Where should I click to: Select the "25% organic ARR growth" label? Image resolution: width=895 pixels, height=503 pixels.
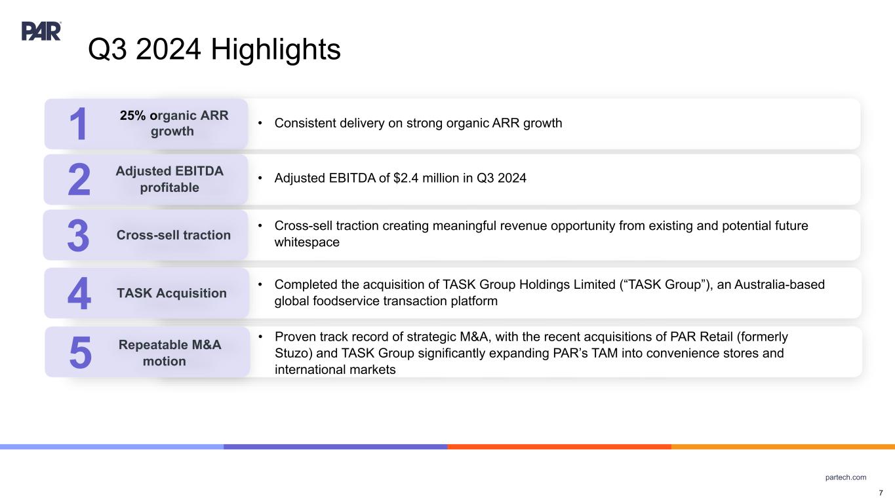tap(174, 123)
